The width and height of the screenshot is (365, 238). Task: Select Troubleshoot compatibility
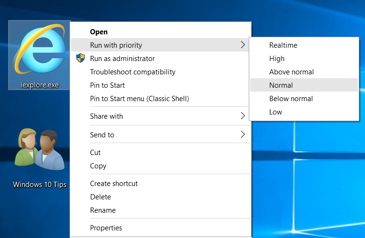(161, 72)
